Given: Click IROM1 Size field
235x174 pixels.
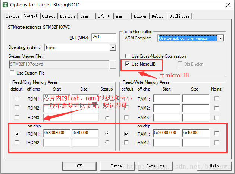Looking at the screenshot, I should [85, 133].
